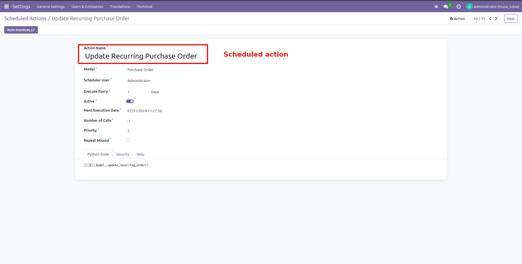Open the apps grid menu

point(6,6)
